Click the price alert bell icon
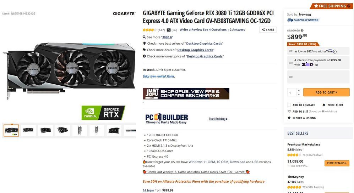This screenshot has height=193, width=354. point(324,105)
